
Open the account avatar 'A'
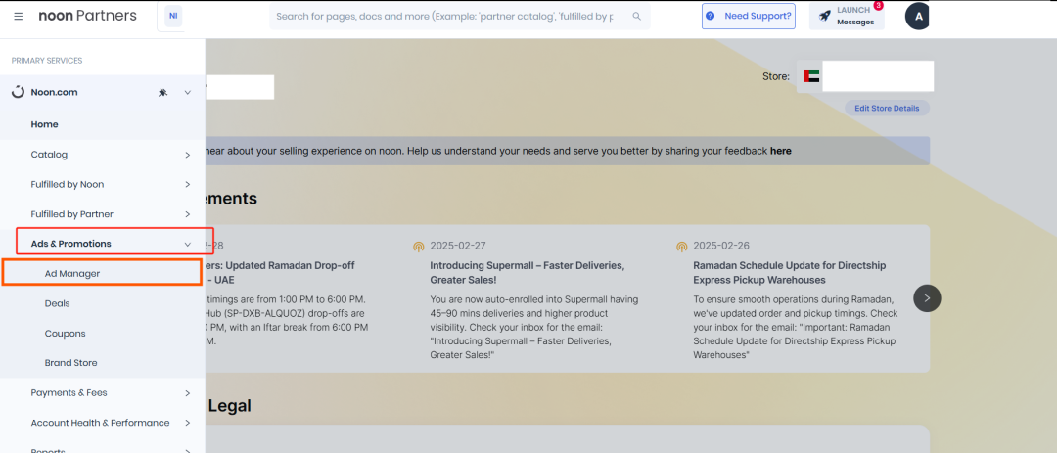coord(917,16)
